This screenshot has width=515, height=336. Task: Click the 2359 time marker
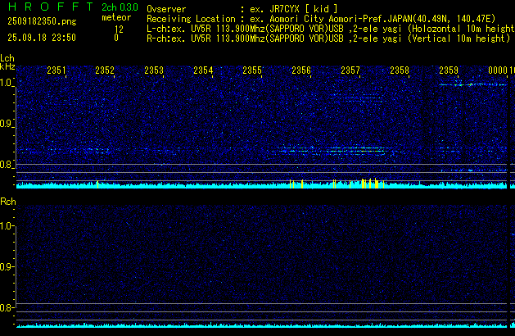pyautogui.click(x=449, y=71)
